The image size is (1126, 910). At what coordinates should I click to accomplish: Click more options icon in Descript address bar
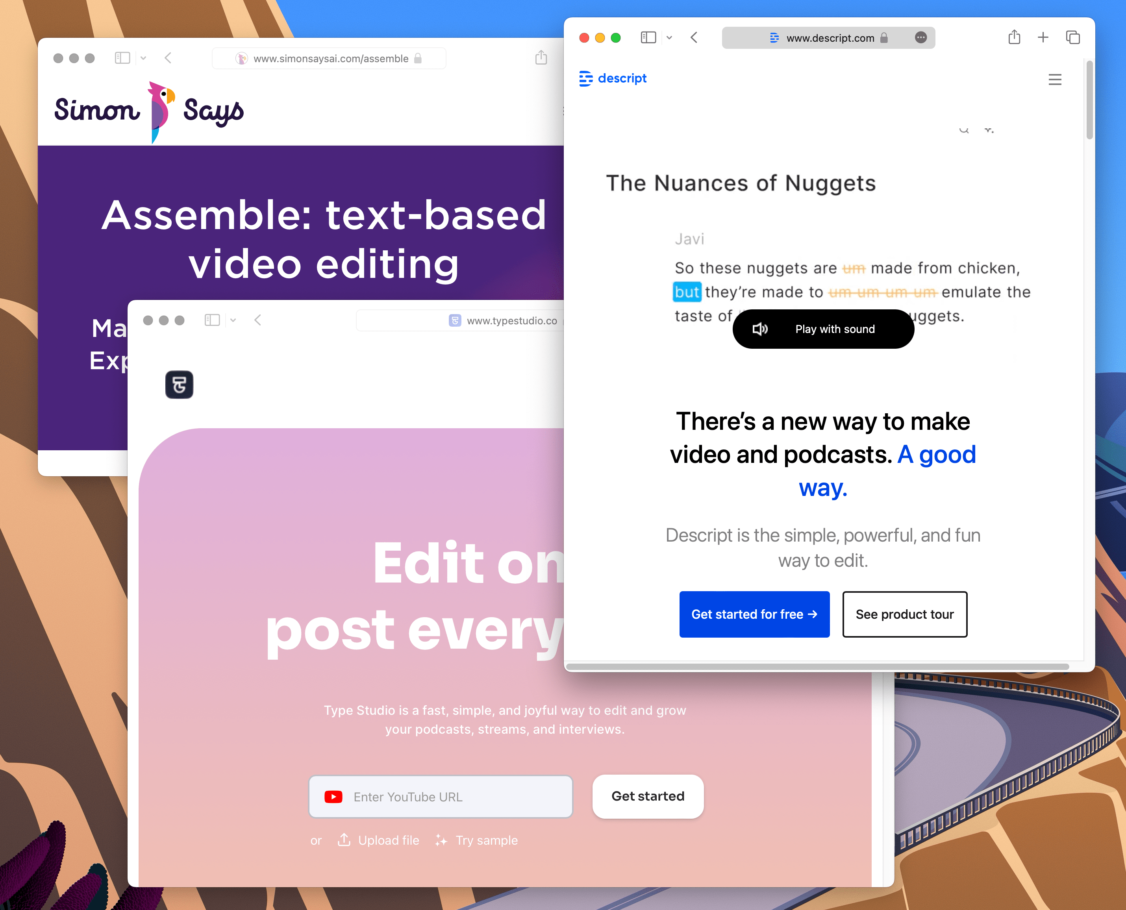point(920,37)
